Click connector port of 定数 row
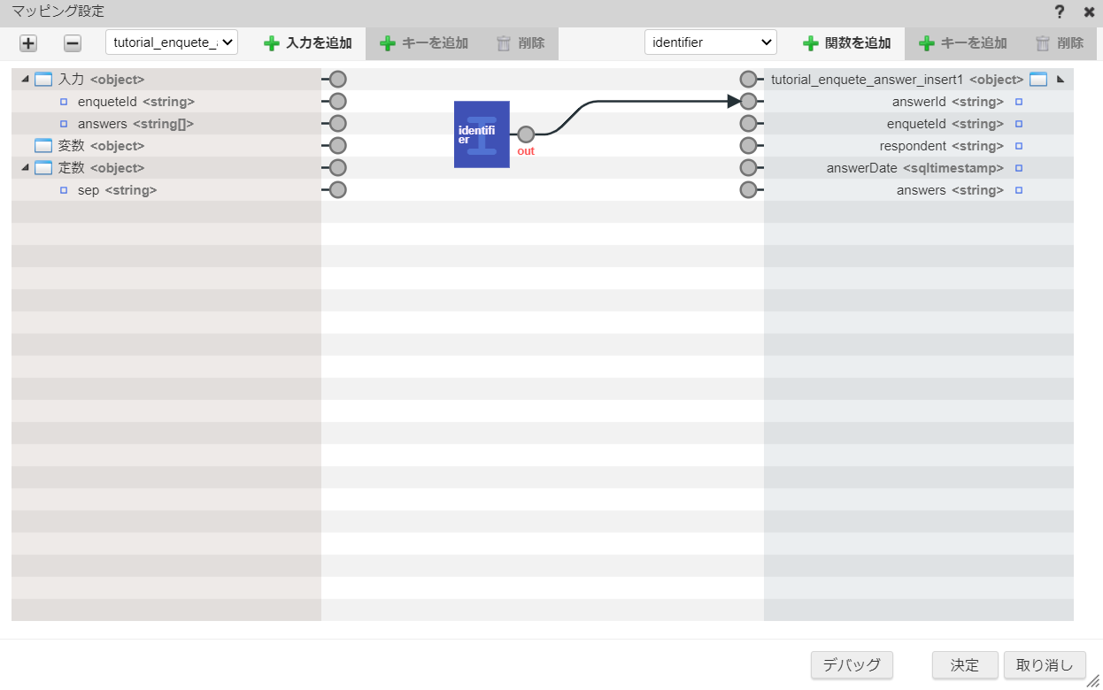1103x690 pixels. [x=337, y=168]
